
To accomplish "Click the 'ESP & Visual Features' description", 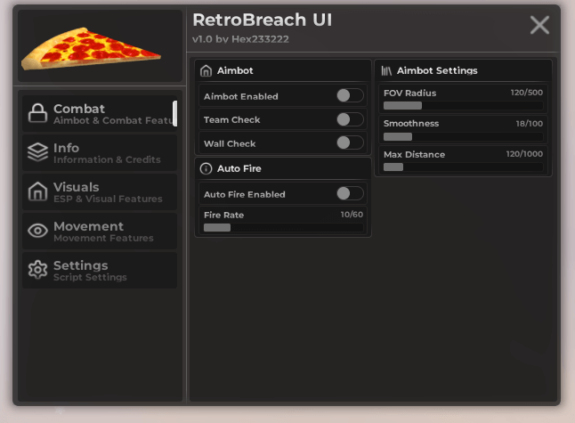I will point(108,199).
